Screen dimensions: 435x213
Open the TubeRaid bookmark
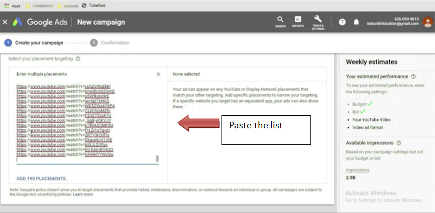[93, 6]
